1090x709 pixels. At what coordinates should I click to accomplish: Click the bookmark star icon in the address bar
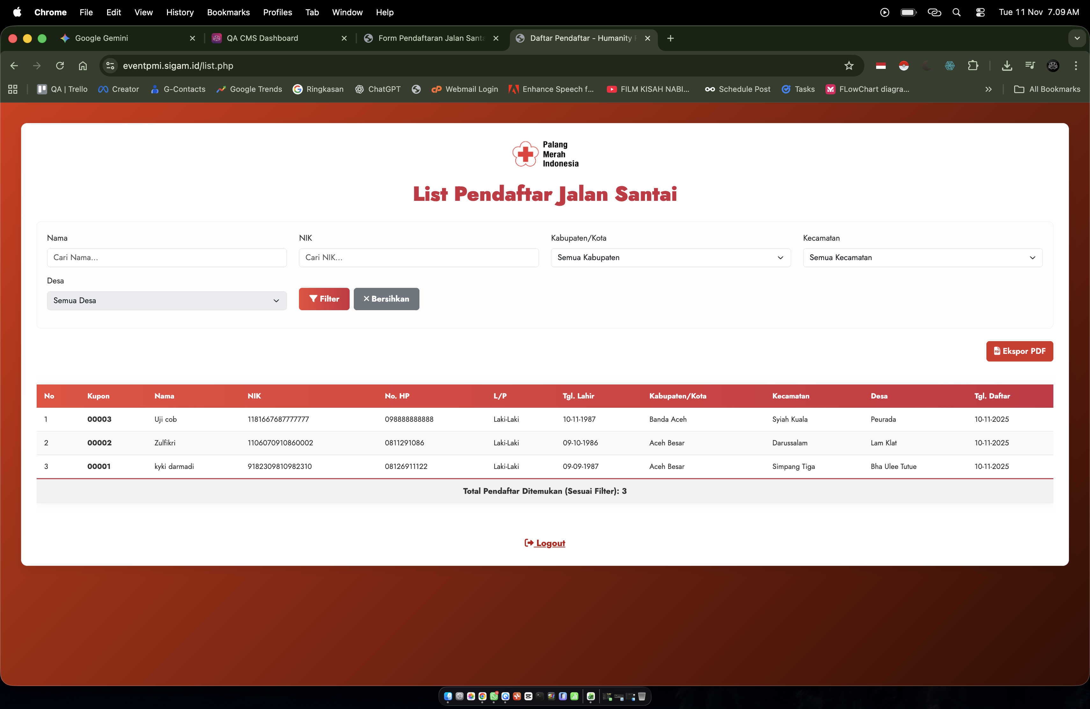tap(849, 65)
